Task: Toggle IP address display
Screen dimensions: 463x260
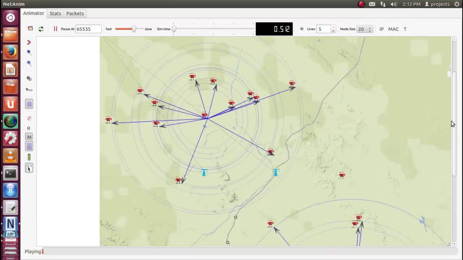Action: point(381,29)
